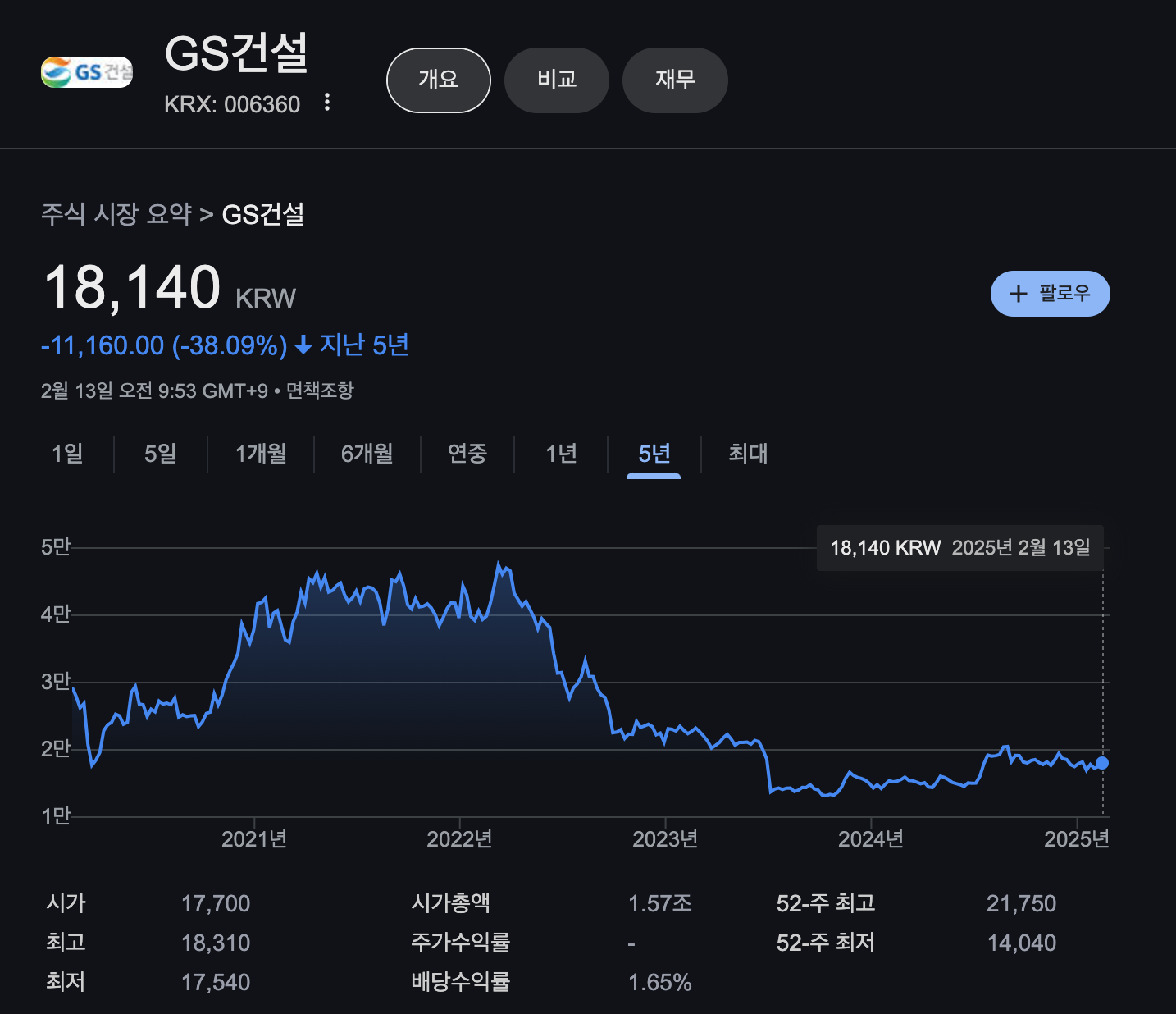Switch chart range to 최대
Screen dimensions: 1176x1014
(748, 454)
